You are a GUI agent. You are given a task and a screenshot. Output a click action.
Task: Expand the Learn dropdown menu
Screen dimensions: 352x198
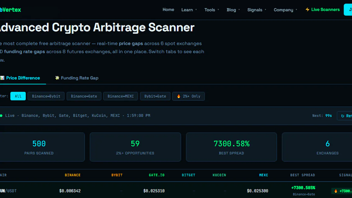189,10
